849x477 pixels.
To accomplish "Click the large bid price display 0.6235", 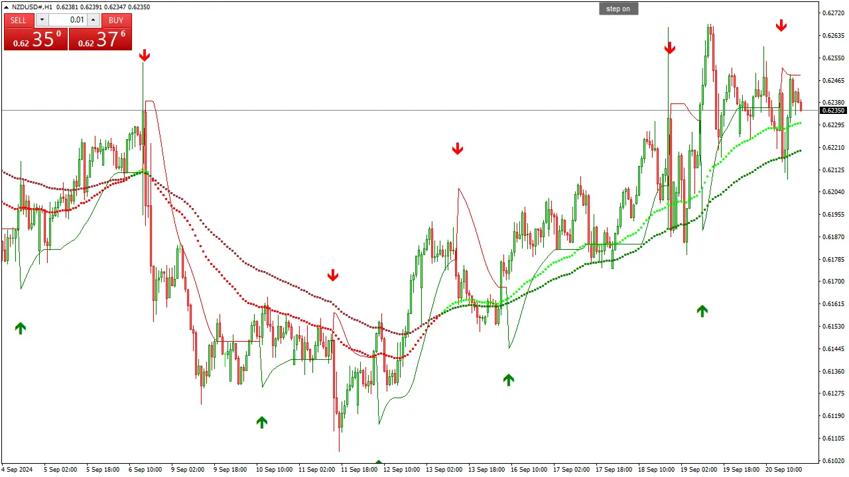I will coord(36,40).
